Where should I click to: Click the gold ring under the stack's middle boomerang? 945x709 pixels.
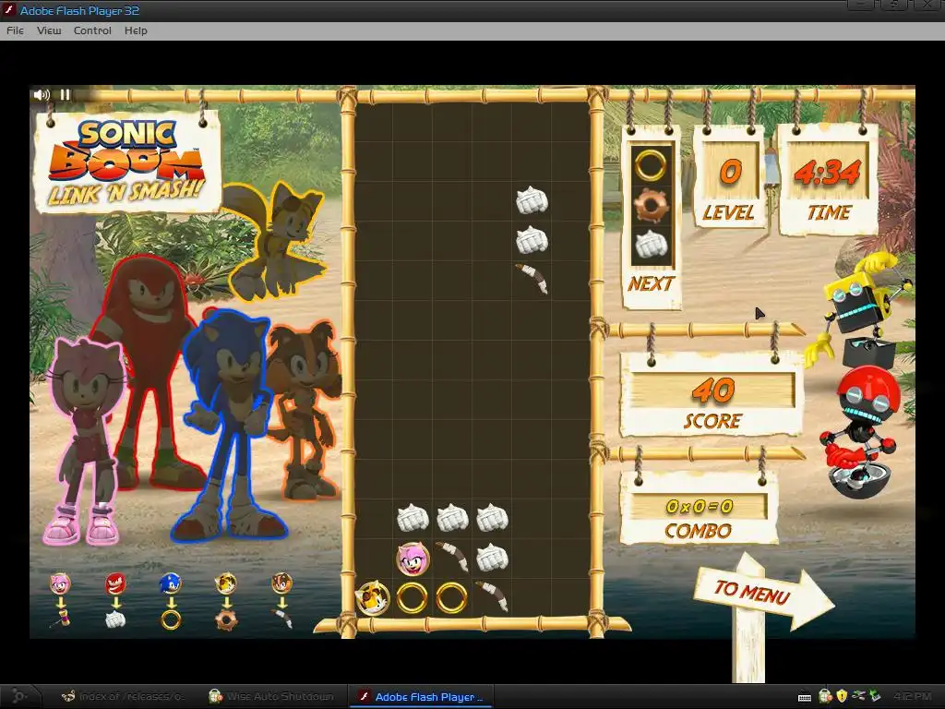click(x=452, y=597)
